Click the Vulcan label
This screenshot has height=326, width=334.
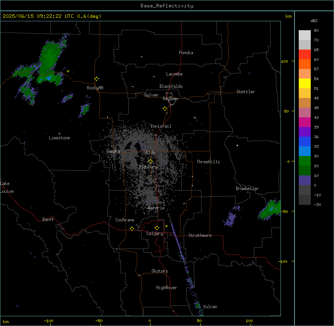pos(210,307)
